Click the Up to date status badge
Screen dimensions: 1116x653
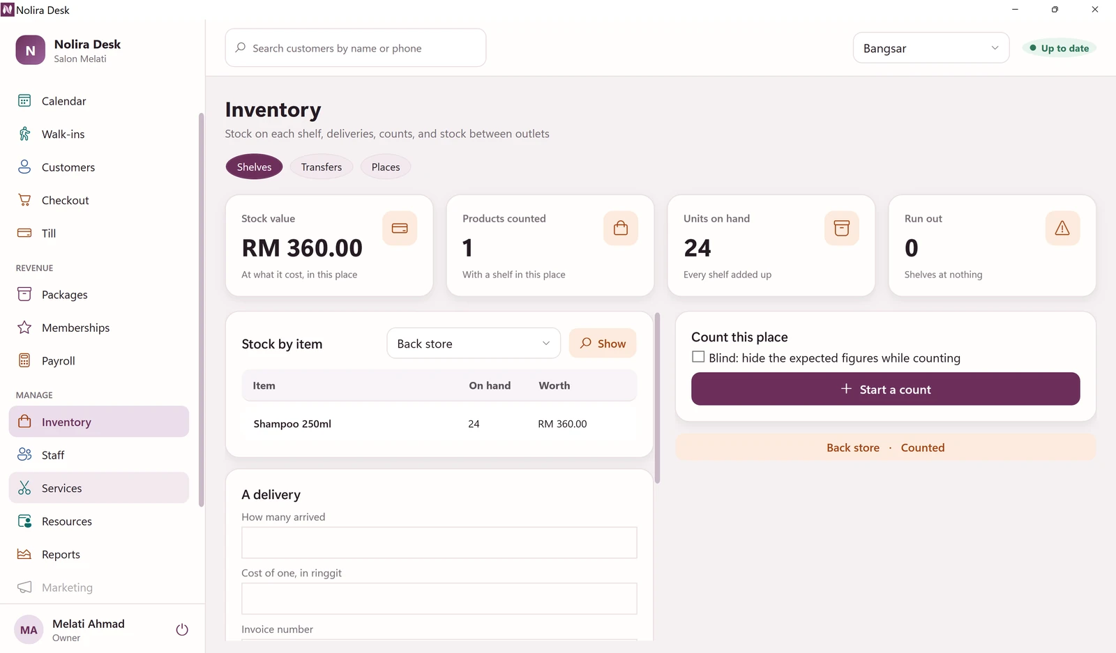[1060, 48]
